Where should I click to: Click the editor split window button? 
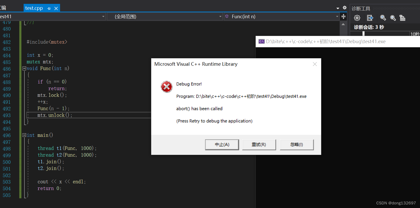(343, 17)
